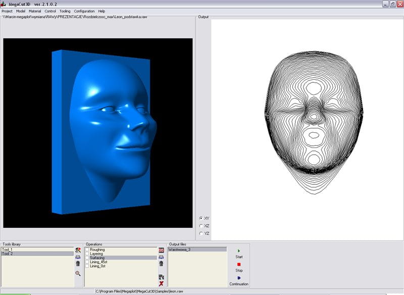Click the trash icon beside Operations list

point(161,263)
